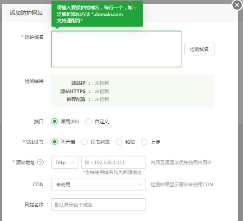
Task: Click the 检测结果 results panel
Action: click(133, 91)
